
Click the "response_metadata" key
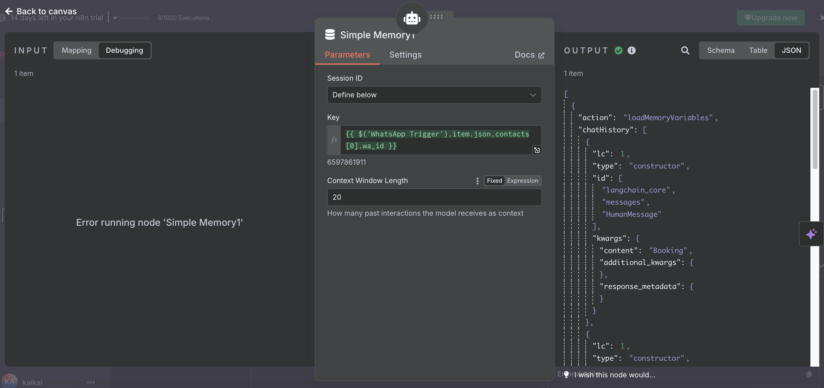pos(640,286)
